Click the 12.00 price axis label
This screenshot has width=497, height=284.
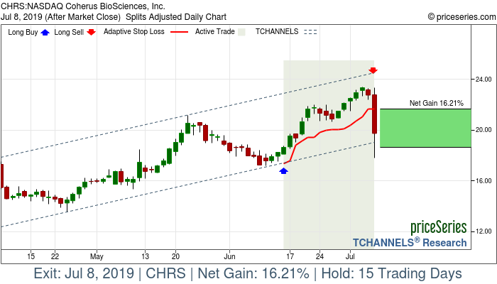click(x=484, y=231)
